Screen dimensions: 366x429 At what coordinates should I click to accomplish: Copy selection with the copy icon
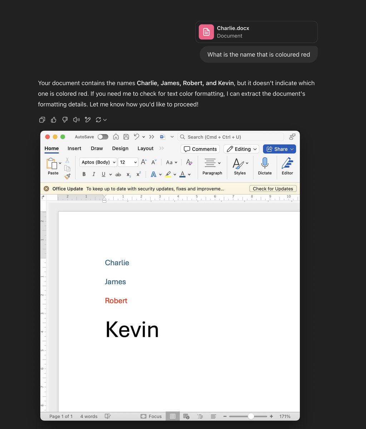click(x=67, y=168)
